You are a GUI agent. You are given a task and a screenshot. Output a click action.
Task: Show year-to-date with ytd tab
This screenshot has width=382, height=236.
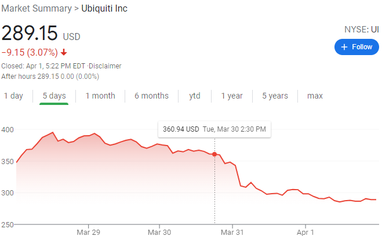pos(195,96)
